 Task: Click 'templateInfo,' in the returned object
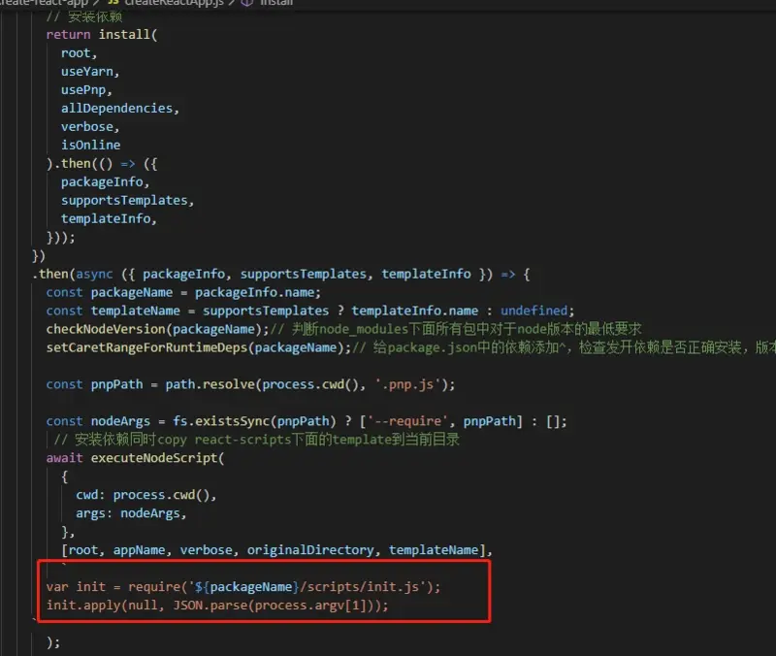(109, 219)
